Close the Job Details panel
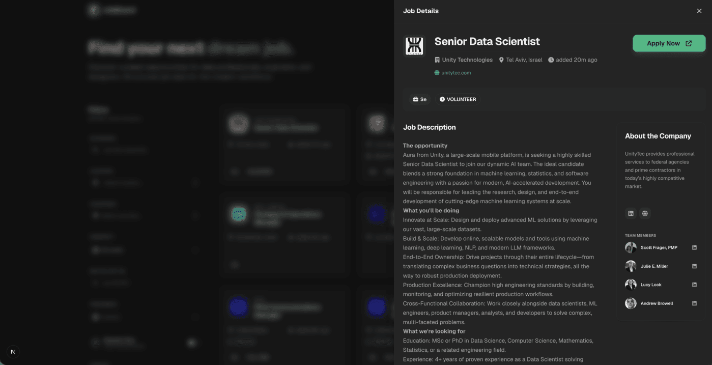The width and height of the screenshot is (712, 365). [x=699, y=11]
